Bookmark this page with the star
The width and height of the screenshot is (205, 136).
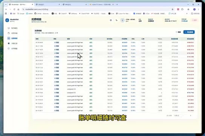173,9
